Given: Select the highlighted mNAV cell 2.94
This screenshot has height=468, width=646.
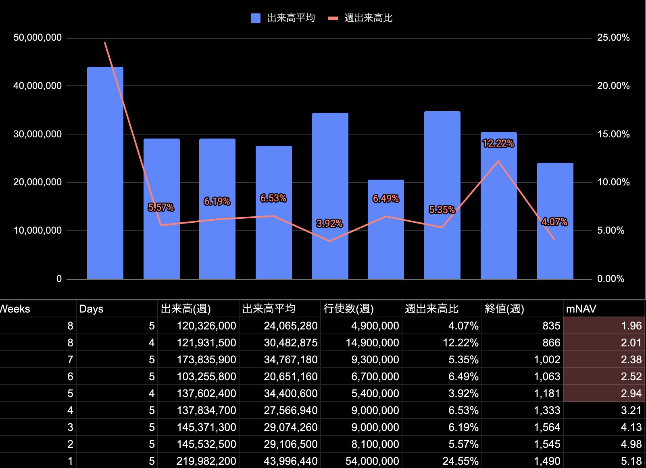Looking at the screenshot, I should [x=604, y=393].
